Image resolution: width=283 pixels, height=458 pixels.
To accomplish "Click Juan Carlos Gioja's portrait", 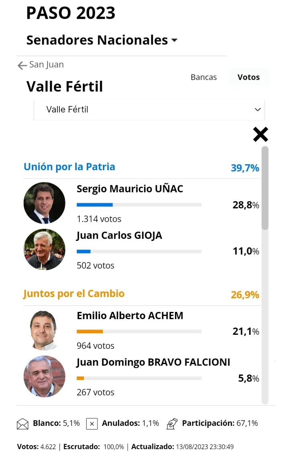I will (44, 249).
